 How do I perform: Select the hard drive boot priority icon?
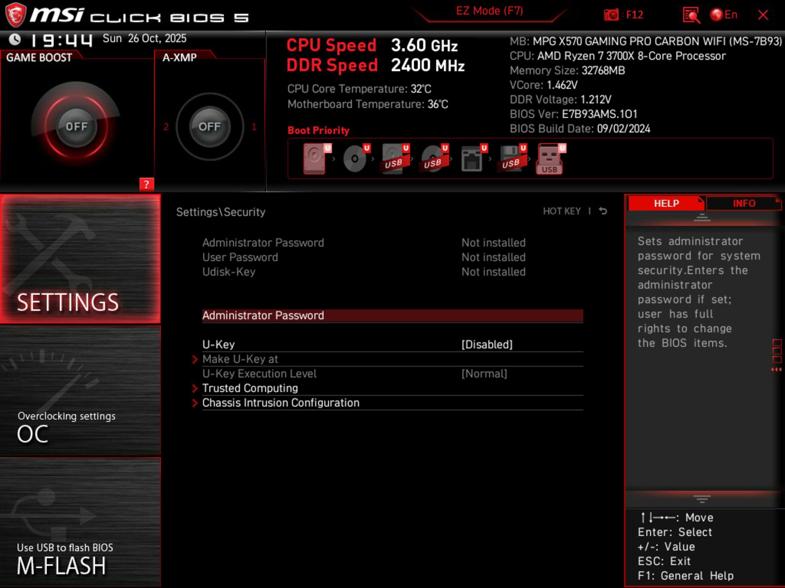pyautogui.click(x=314, y=157)
